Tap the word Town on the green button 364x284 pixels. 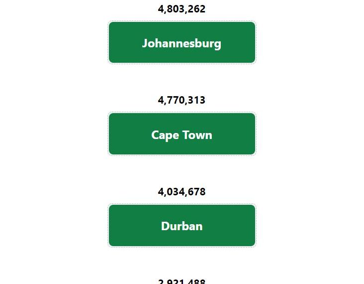click(x=197, y=135)
